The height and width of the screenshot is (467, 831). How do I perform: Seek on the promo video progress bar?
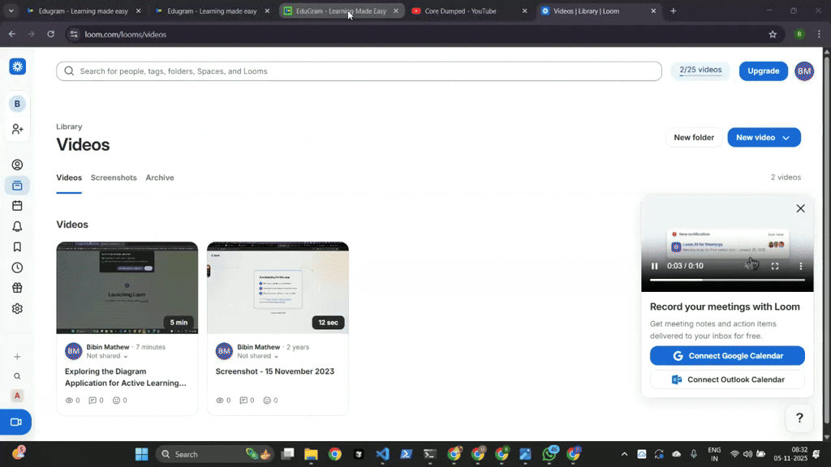(x=727, y=280)
